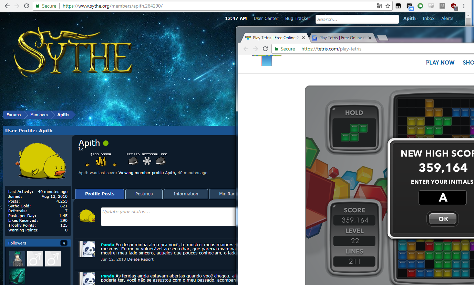Click the scissors extension icon marked off
The width and height of the screenshot is (474, 285).
pos(410,6)
